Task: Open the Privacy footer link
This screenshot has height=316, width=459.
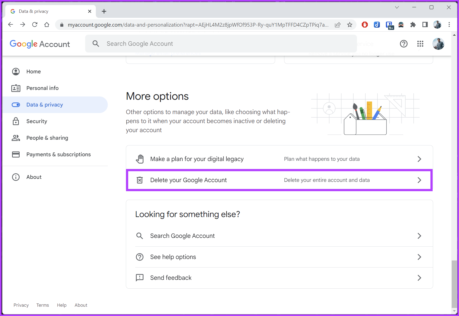Action: tap(21, 305)
